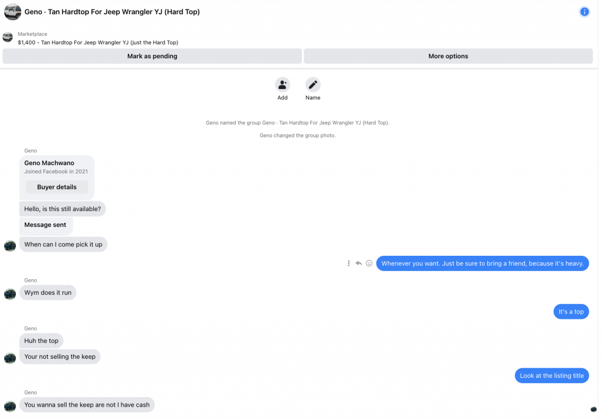604x419 pixels.
Task: Open More options for listing
Action: (x=448, y=56)
